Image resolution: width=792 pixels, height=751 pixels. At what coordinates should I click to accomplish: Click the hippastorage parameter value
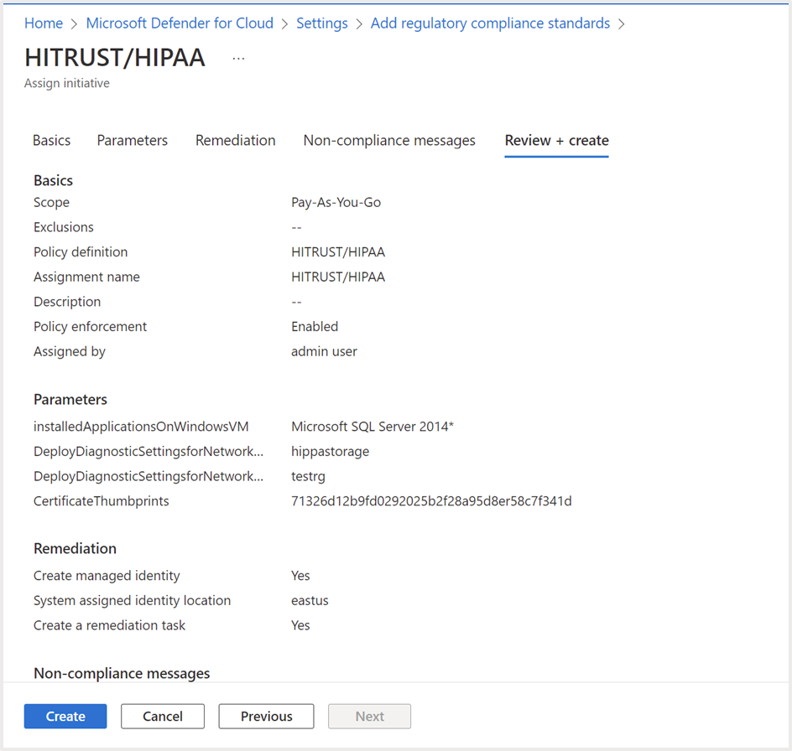pyautogui.click(x=330, y=452)
